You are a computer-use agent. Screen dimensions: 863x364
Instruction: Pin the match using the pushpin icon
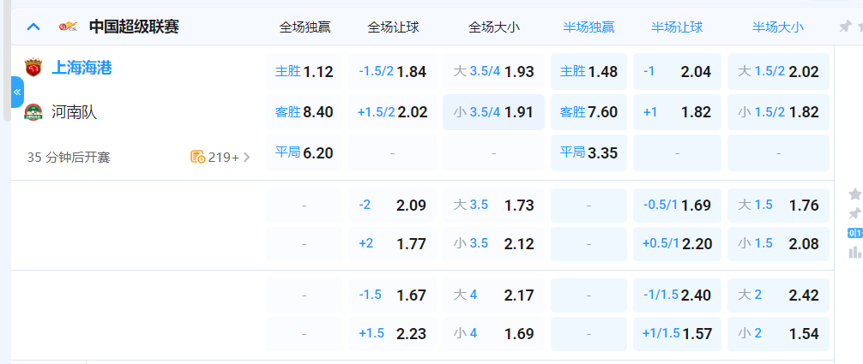(x=854, y=213)
